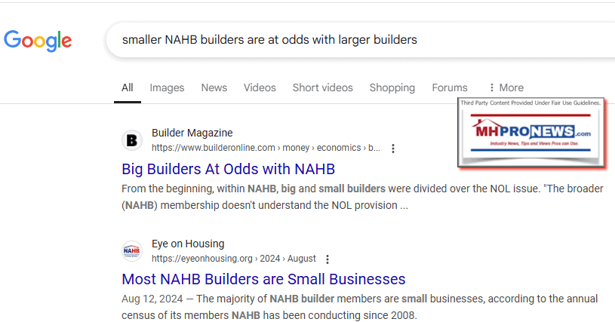Image resolution: width=615 pixels, height=322 pixels.
Task: Switch to the Images tab
Action: tap(167, 87)
